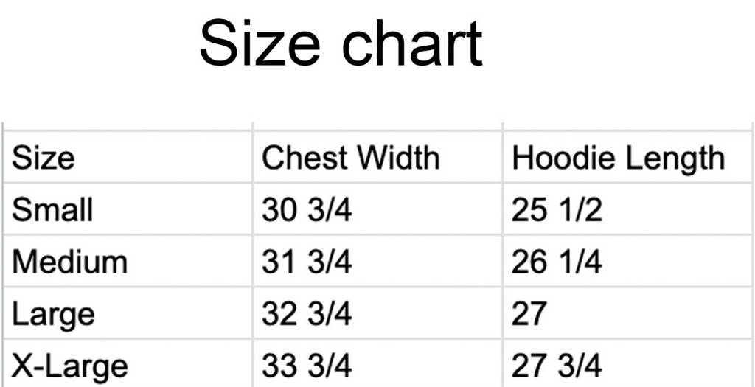Select the "Size" column header cell
This screenshot has width=755, height=387.
coord(44,158)
